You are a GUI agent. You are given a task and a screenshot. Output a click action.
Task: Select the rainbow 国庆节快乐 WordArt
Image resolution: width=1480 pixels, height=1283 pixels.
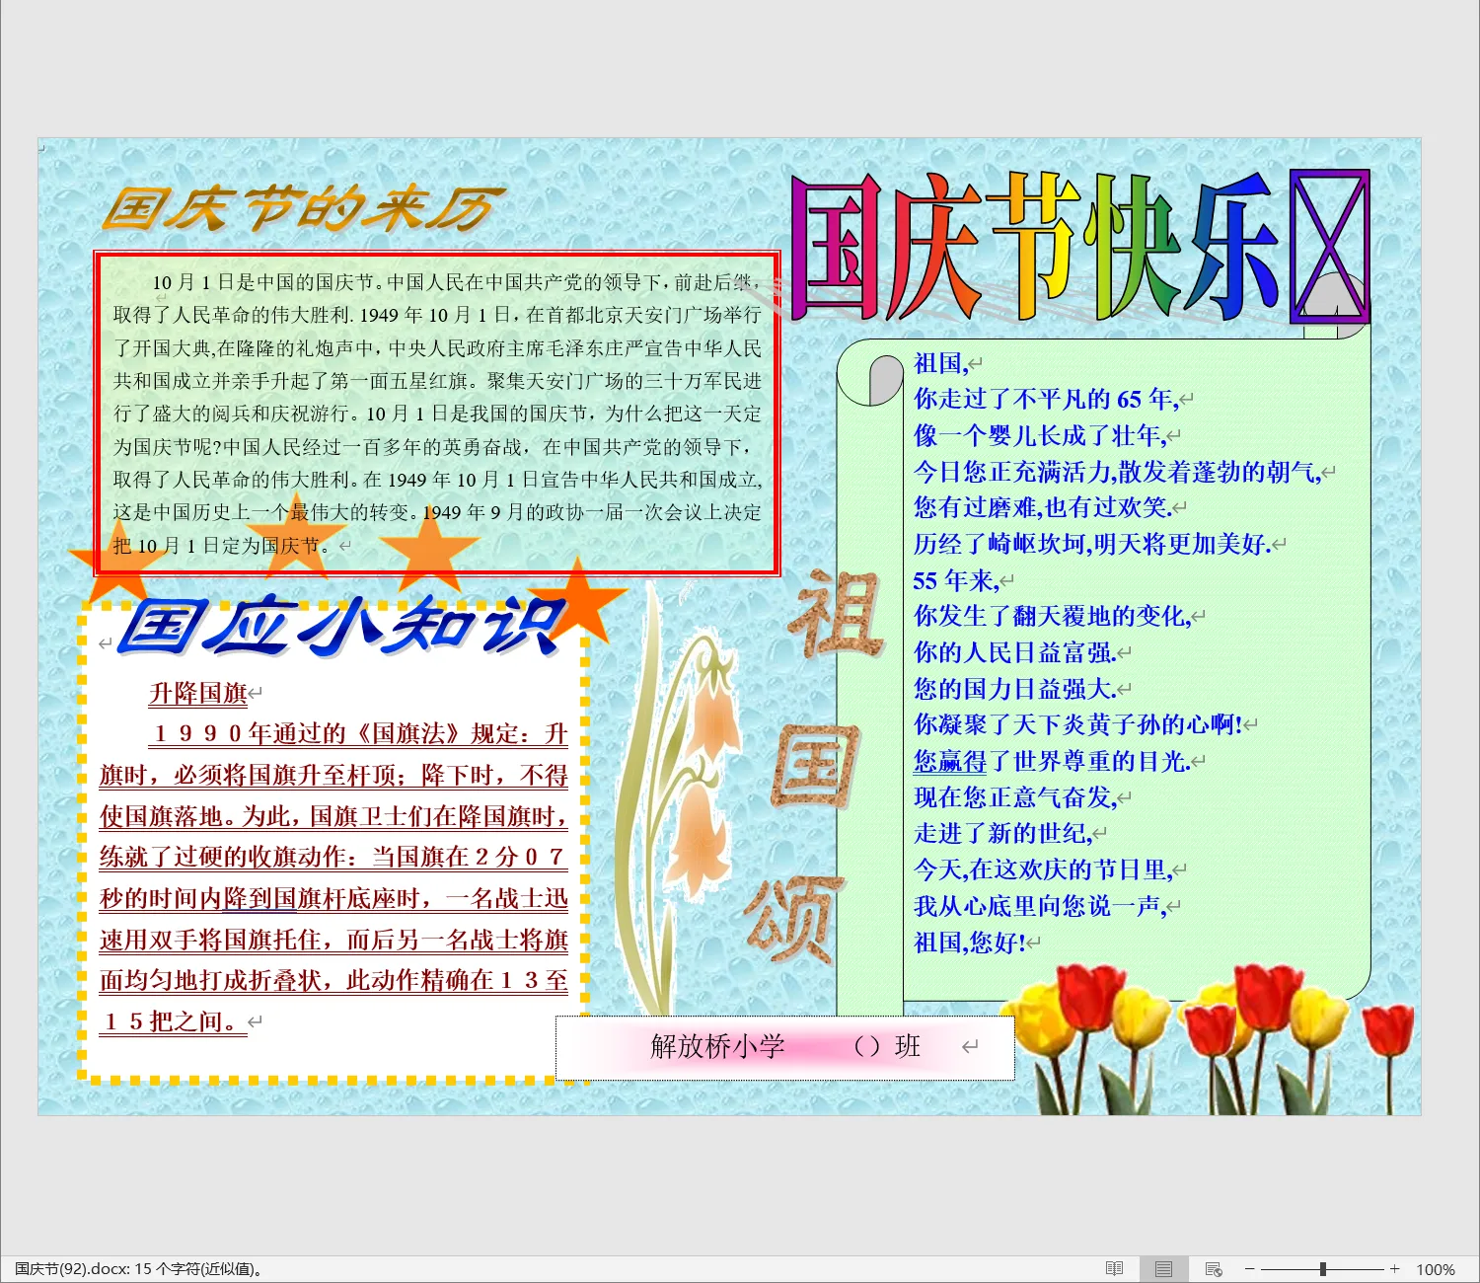[x=1032, y=247]
